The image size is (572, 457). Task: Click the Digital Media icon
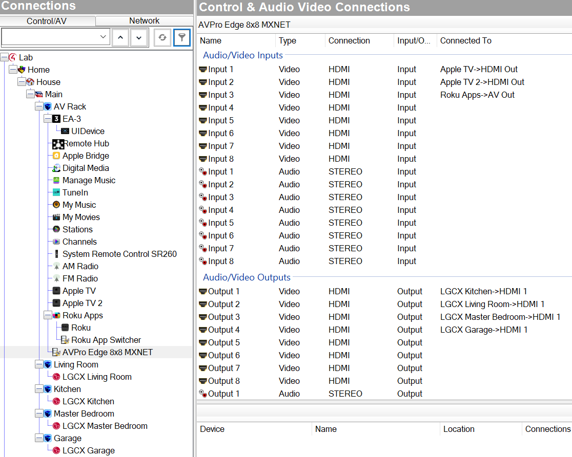[56, 168]
